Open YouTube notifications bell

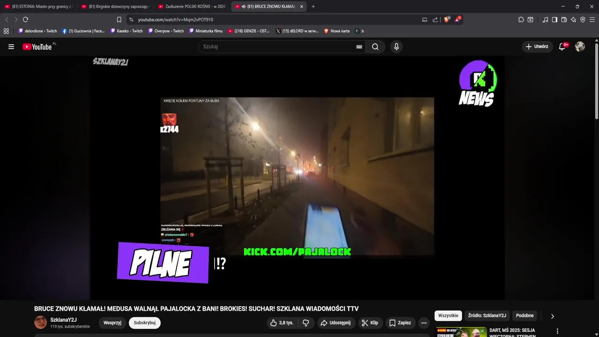[562, 47]
